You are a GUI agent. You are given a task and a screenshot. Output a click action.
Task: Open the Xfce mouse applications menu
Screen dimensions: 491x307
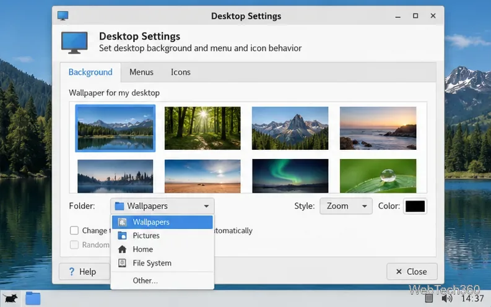point(11,298)
